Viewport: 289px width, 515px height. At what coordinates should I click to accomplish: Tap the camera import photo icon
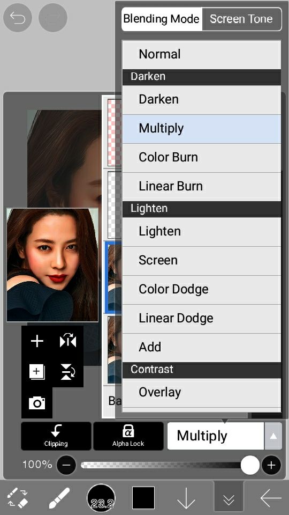click(37, 403)
